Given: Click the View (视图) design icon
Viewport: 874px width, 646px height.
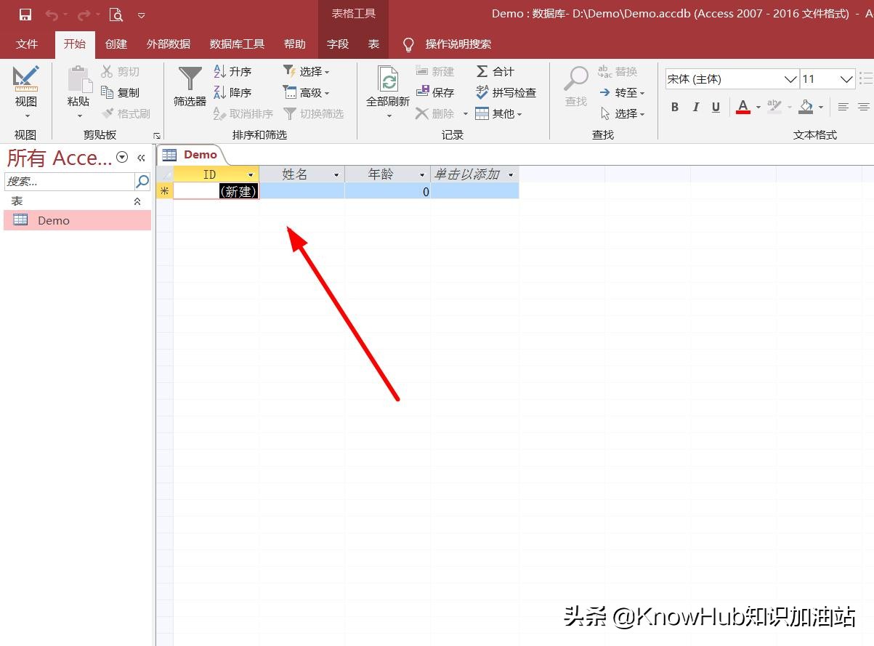Looking at the screenshot, I should point(26,78).
